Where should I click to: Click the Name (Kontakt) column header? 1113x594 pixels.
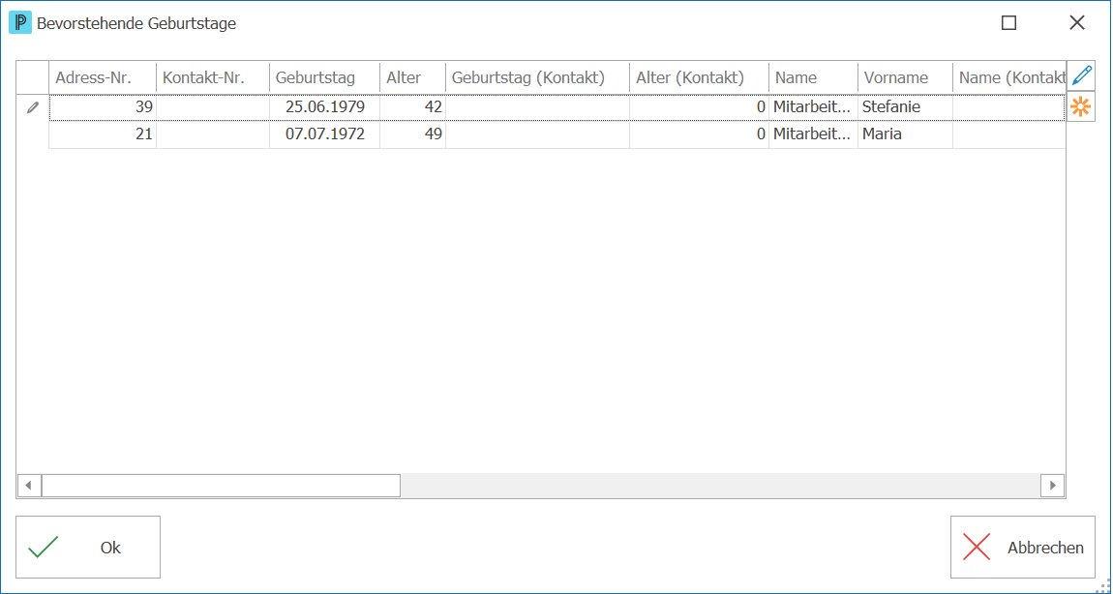(x=1009, y=77)
